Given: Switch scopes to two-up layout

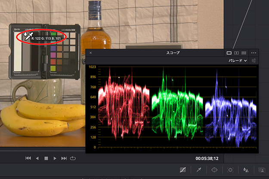Looking at the screenshot, I should pyautogui.click(x=236, y=53).
